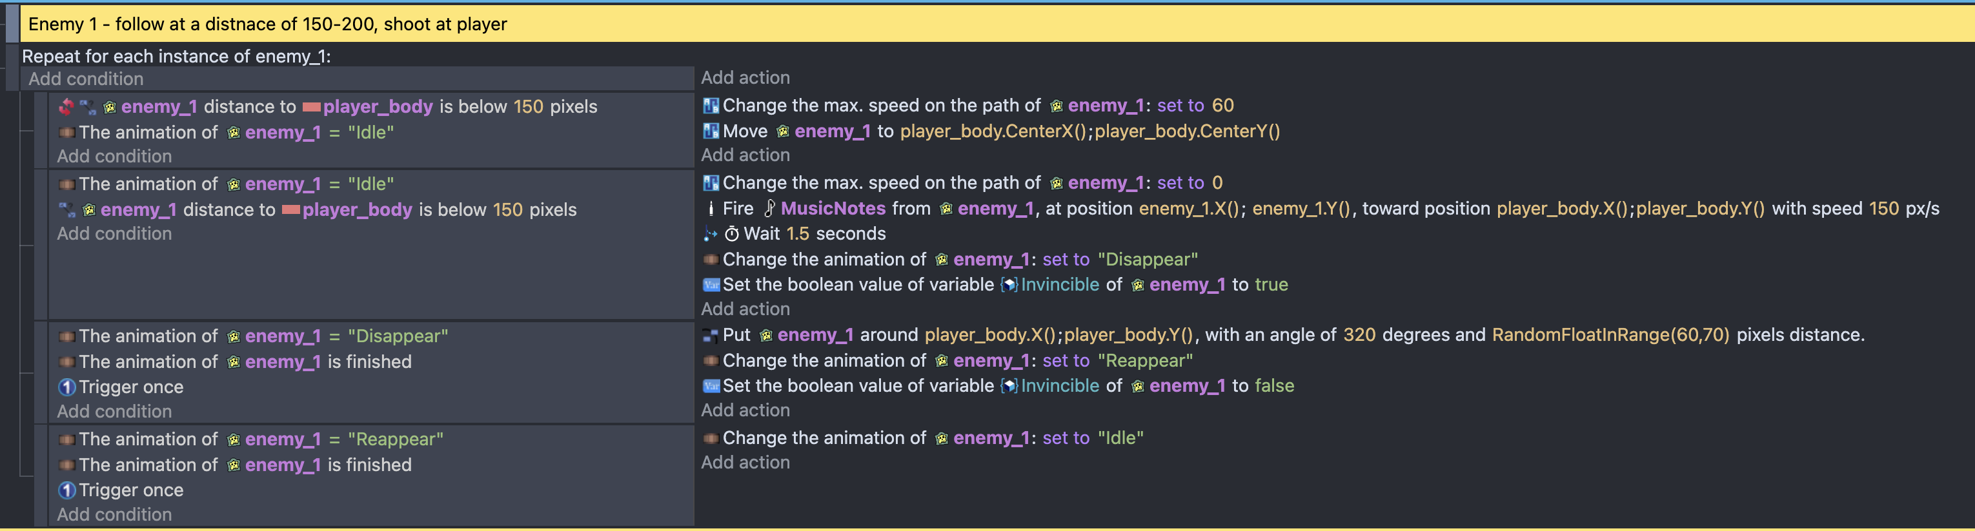Click the Fire bullet icon beside 'Fire MusicNotes'

711,209
